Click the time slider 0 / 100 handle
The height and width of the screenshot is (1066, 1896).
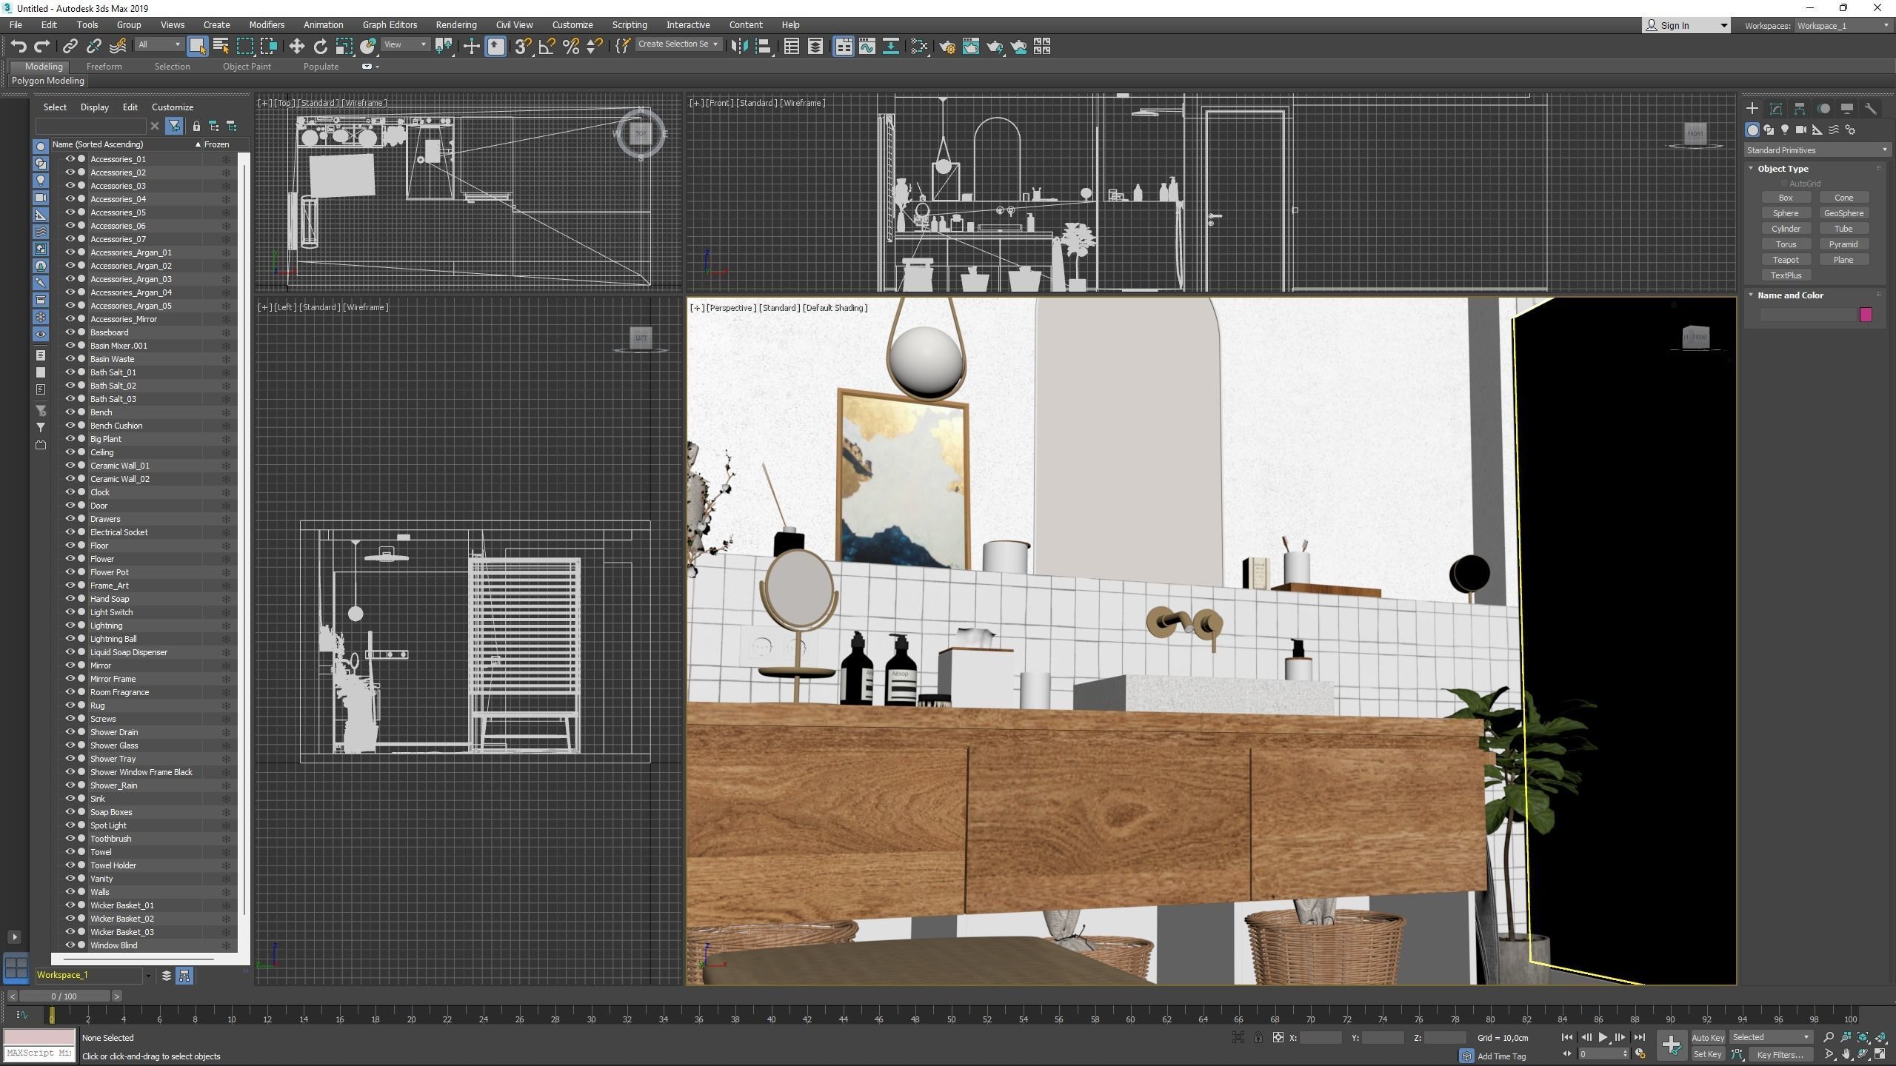tap(64, 996)
